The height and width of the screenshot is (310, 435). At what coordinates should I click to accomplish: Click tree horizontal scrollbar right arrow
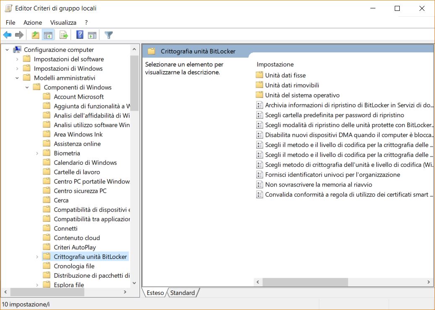point(125,292)
